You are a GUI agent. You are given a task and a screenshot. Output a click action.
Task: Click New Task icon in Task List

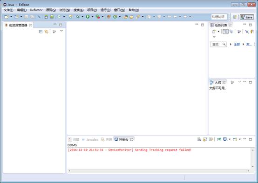(214, 32)
